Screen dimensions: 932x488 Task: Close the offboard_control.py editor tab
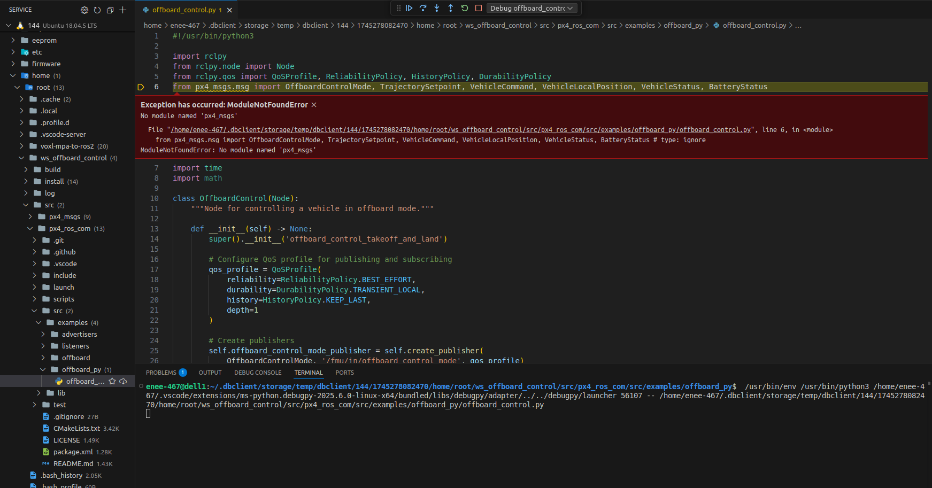229,10
